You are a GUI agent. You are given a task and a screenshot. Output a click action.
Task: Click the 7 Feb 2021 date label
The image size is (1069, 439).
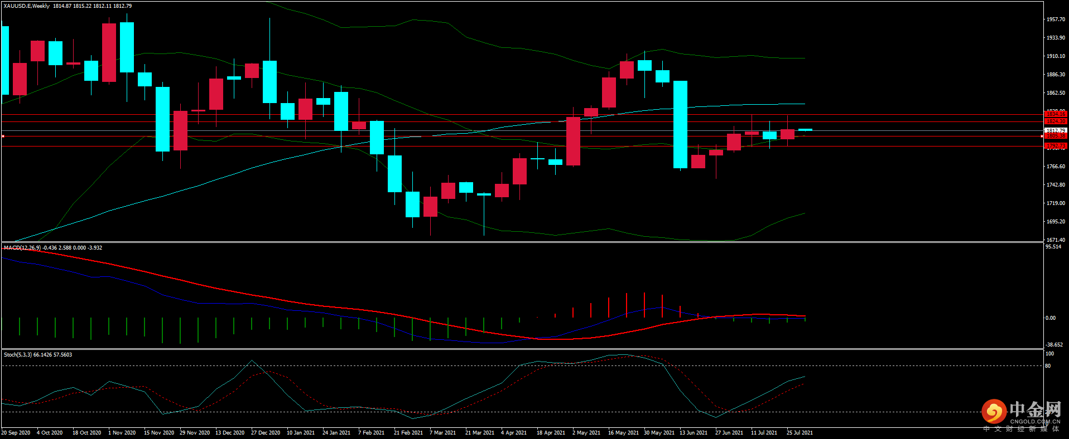click(372, 433)
